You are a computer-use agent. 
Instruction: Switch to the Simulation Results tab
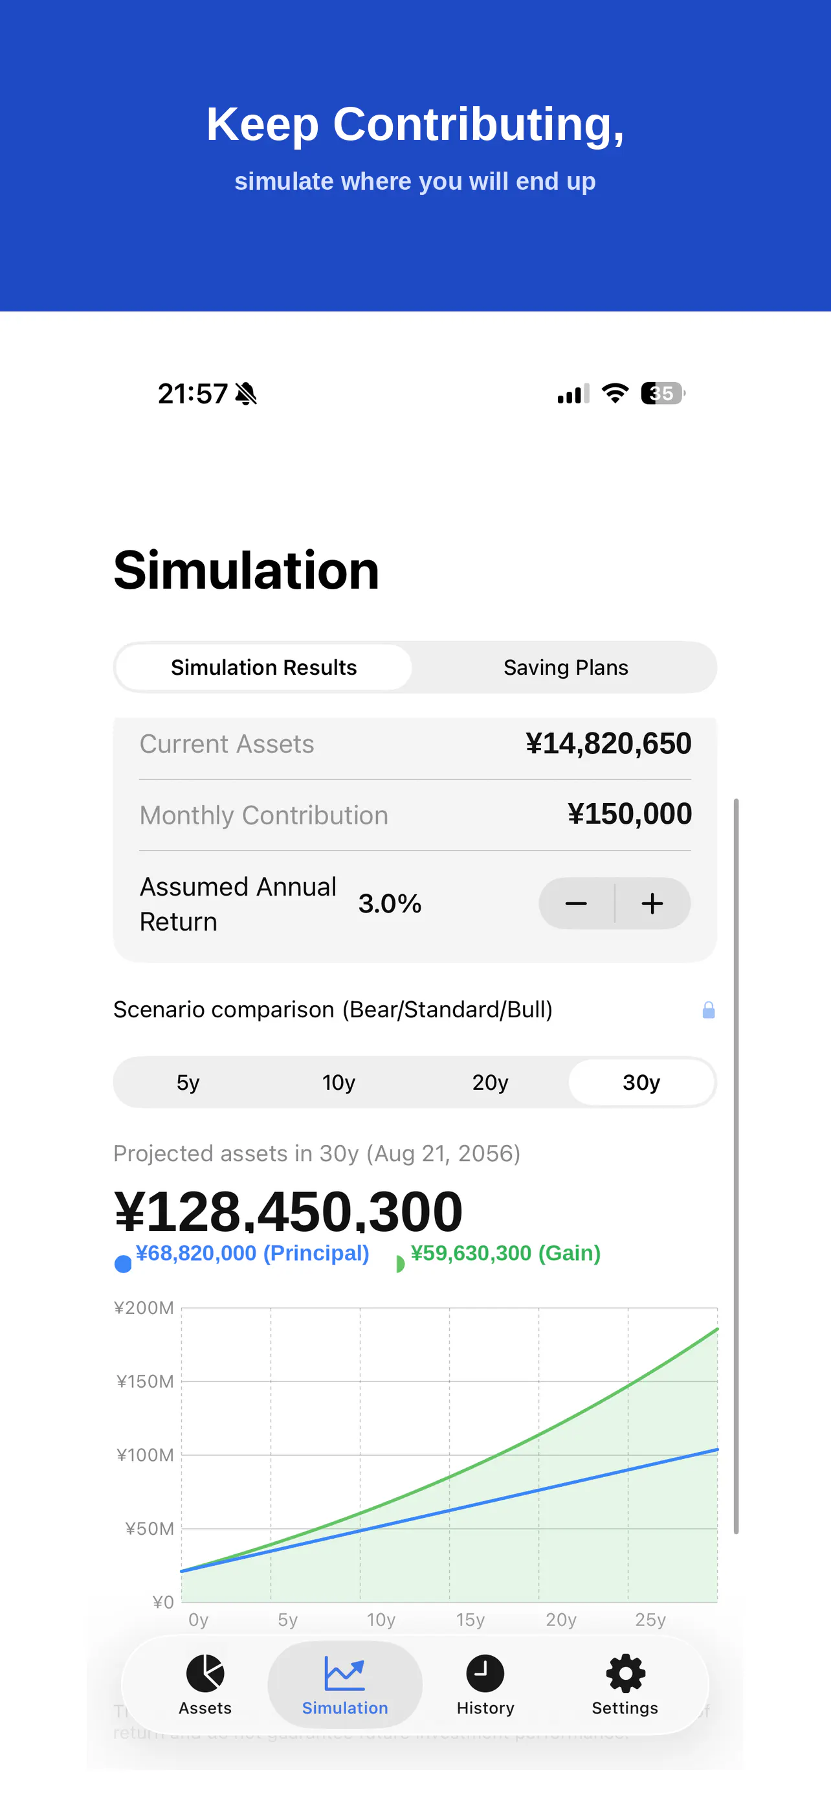point(264,667)
